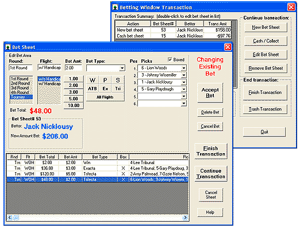Select the Win bet row for Lee Tribunal
The height and width of the screenshot is (228, 300).
[x=98, y=162]
